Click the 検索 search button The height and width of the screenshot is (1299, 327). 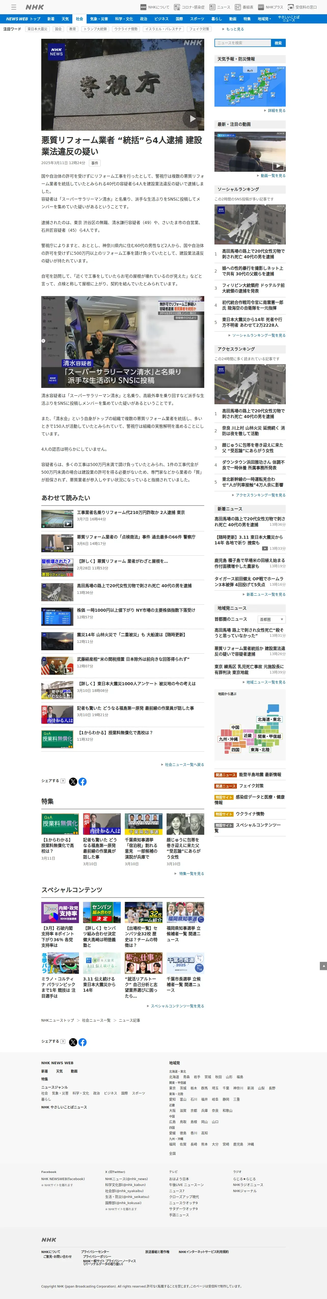(278, 43)
